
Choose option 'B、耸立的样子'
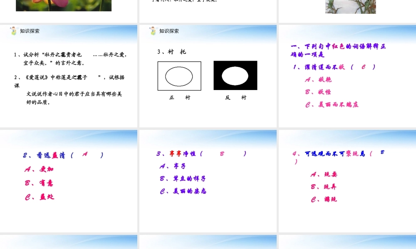[183, 178]
